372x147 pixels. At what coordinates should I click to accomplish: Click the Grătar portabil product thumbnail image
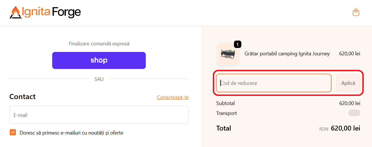coord(228,54)
